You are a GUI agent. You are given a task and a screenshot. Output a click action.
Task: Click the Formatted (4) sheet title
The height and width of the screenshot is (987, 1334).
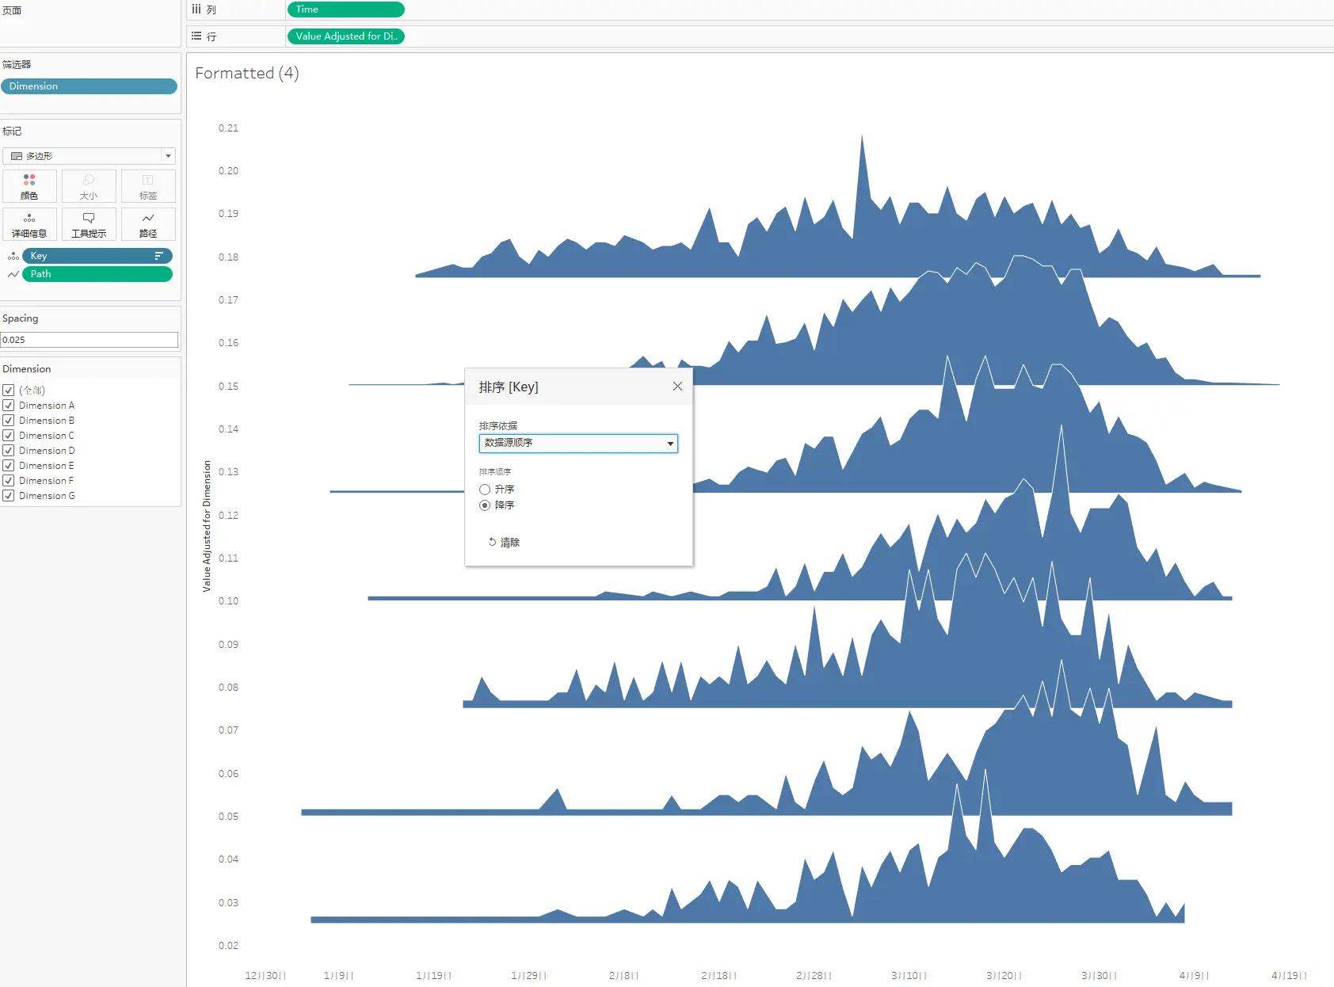click(x=247, y=73)
